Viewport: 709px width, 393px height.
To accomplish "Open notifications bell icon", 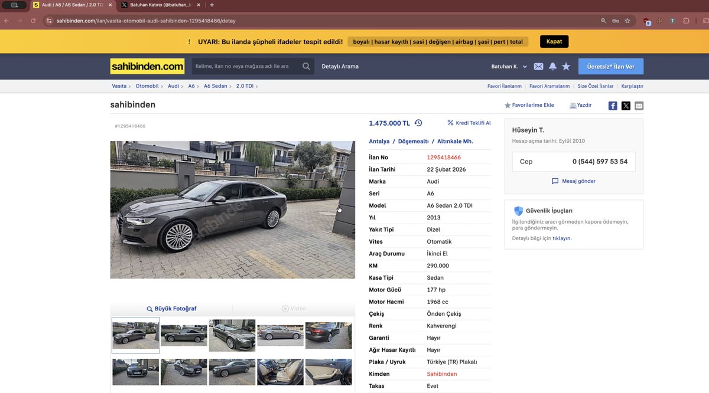I will point(552,67).
